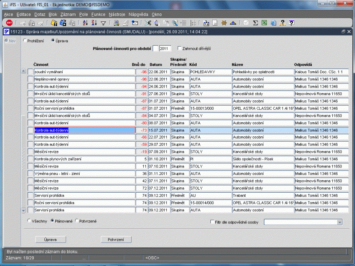
Task: Click the greyed Cancel Query icon
Action: pyautogui.click(x=72, y=23)
